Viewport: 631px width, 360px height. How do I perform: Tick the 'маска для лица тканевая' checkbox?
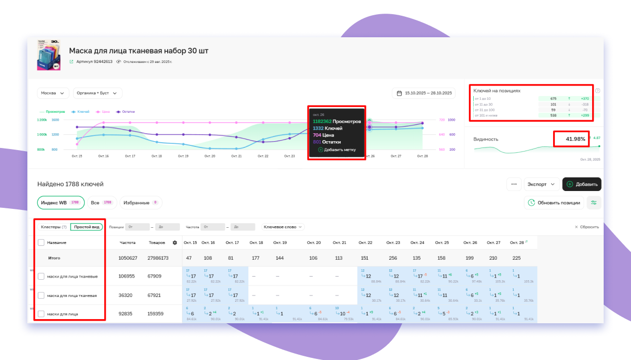(x=41, y=295)
